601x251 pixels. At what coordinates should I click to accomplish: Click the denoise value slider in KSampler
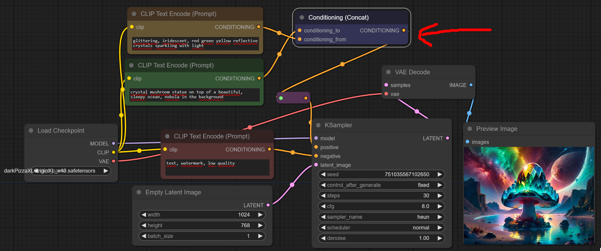pyautogui.click(x=381, y=238)
